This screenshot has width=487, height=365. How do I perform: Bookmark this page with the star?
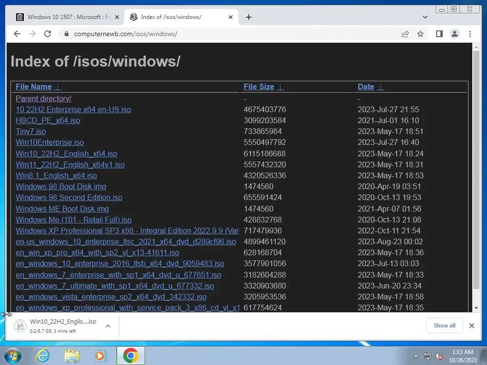coord(420,34)
